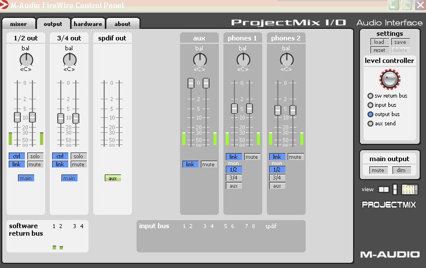Click the phones 1 balance knob
Image resolution: width=426 pixels, height=268 pixels.
pos(243,59)
